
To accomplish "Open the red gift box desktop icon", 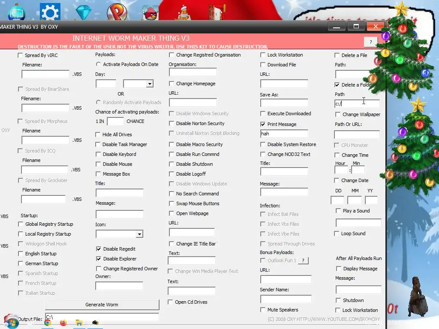I will click(216, 12).
